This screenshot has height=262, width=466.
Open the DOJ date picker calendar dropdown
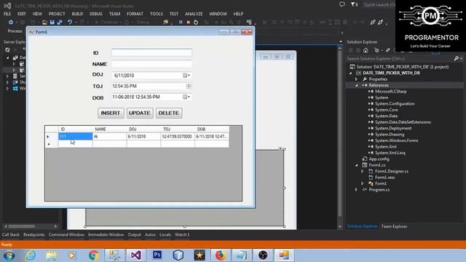click(186, 76)
